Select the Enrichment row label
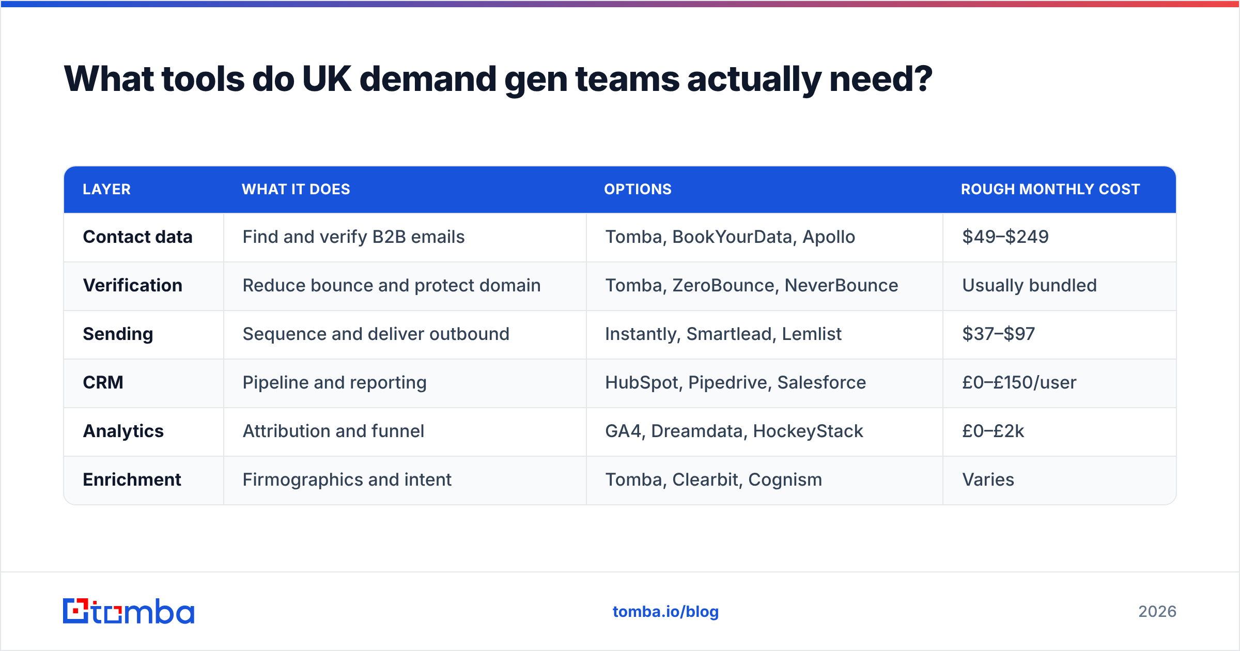Image resolution: width=1240 pixels, height=651 pixels. coord(132,479)
